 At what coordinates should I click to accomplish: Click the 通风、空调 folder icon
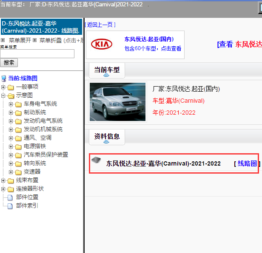coord(18,138)
